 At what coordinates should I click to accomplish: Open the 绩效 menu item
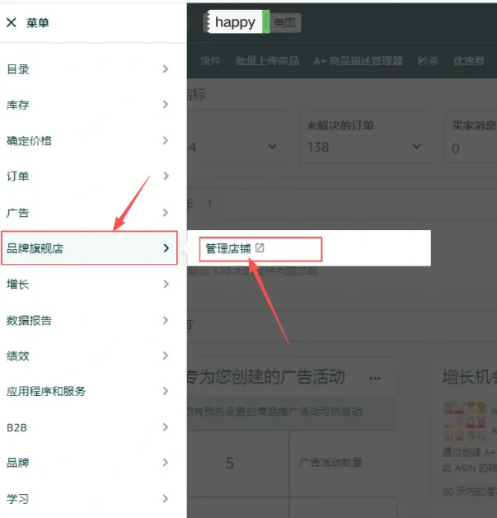click(x=18, y=356)
